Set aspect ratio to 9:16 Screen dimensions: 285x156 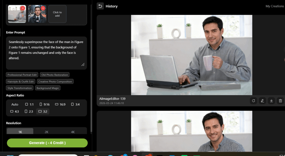pos(45,104)
